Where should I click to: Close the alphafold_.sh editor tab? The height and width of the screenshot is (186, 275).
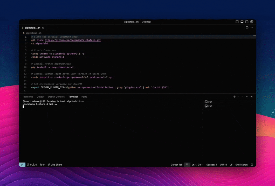tap(43, 28)
